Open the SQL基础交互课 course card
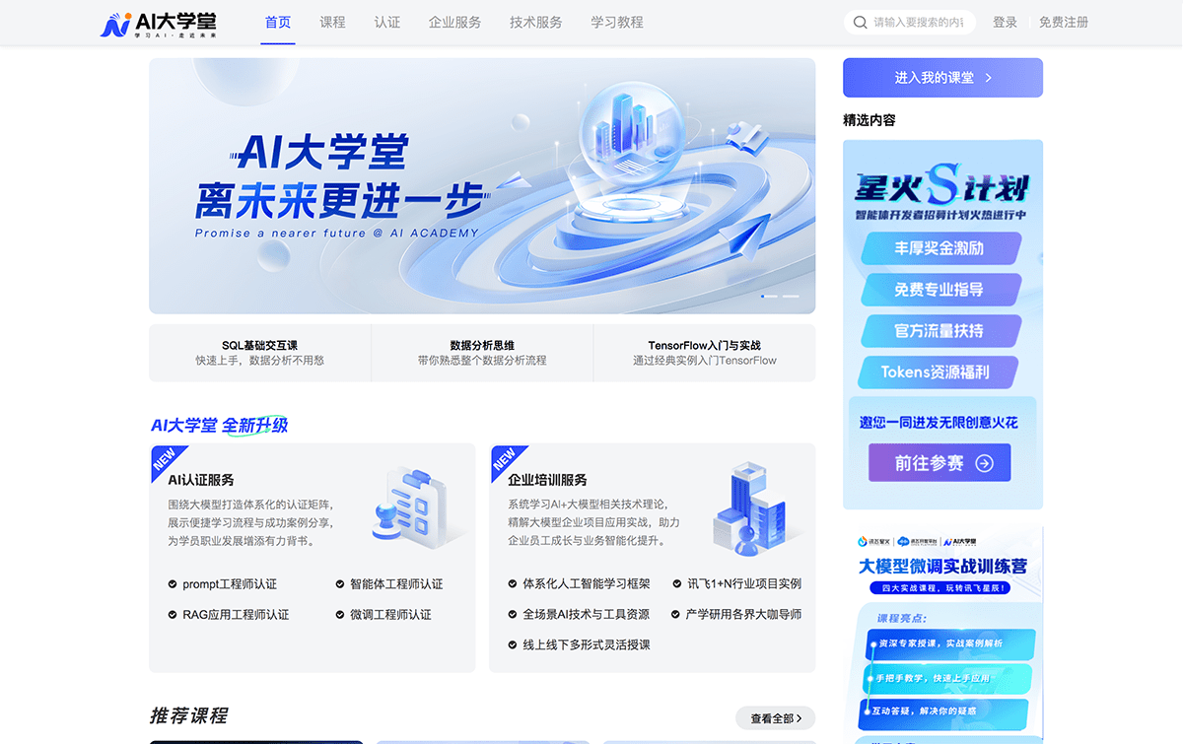1183x744 pixels. [x=258, y=352]
